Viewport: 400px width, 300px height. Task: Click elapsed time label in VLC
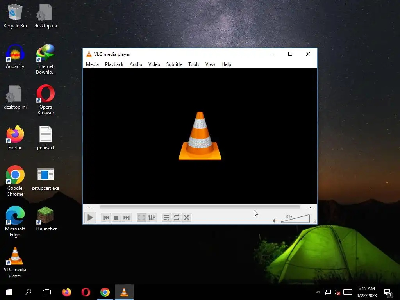tap(89, 208)
